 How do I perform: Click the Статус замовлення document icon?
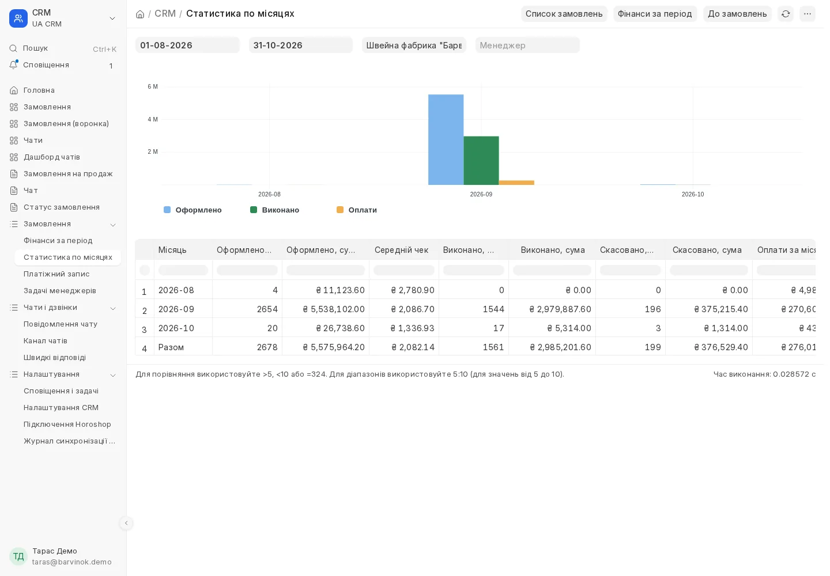pyautogui.click(x=14, y=207)
